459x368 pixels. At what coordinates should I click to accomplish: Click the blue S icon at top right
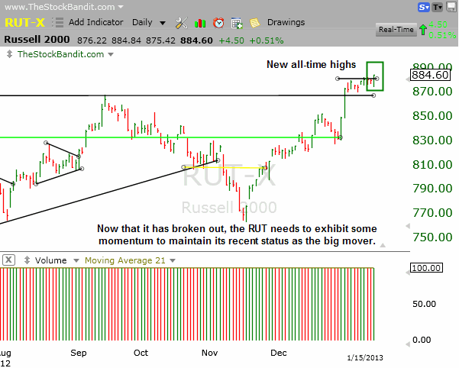pos(422,8)
